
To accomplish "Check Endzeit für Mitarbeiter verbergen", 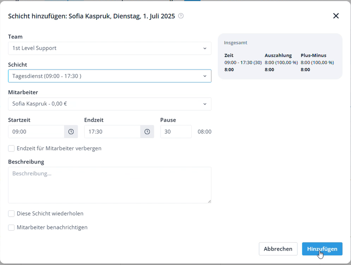I will click(11, 148).
